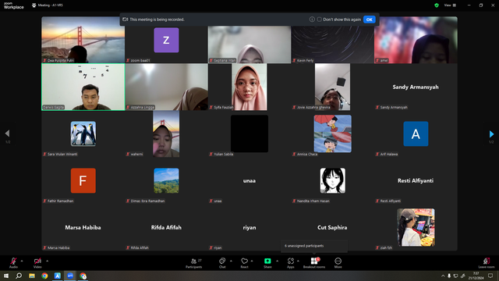Open Windows notification center

coord(490,276)
